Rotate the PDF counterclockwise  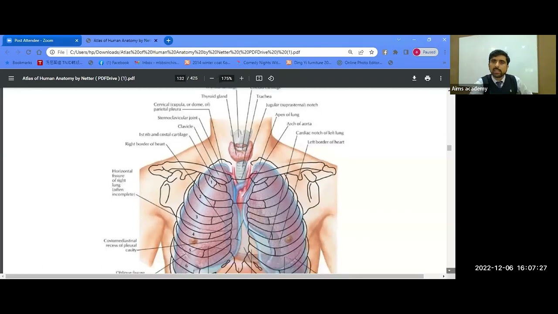coord(271,78)
